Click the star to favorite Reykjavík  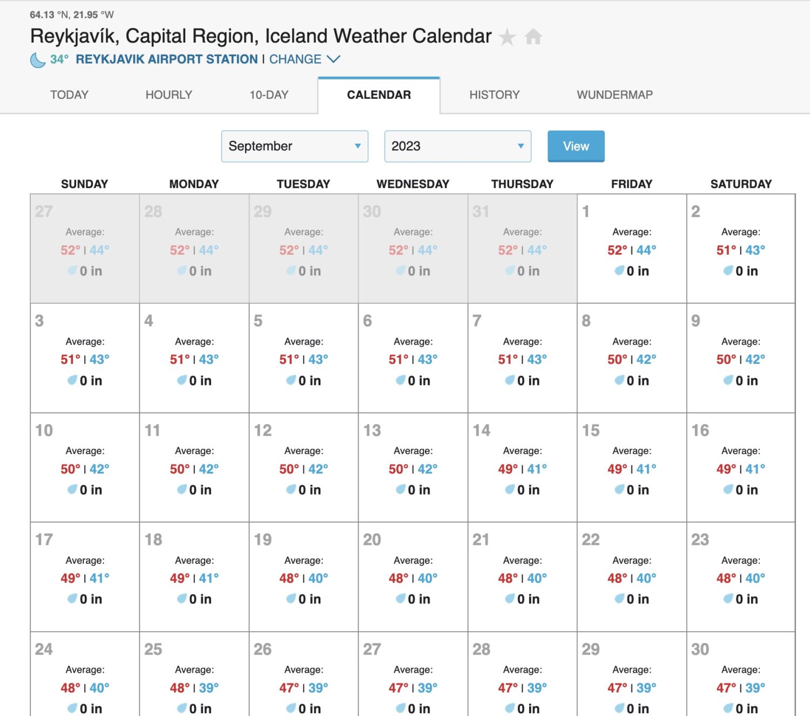(507, 37)
